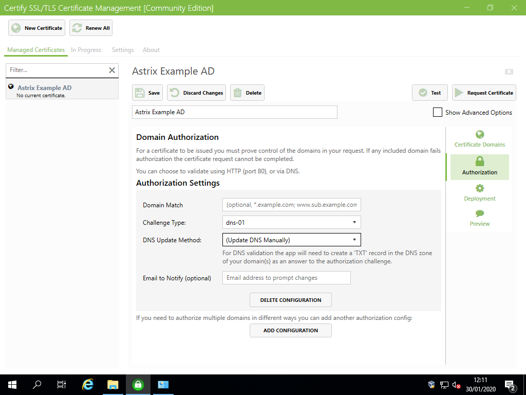Switch to the In Progress tab
Image resolution: width=526 pixels, height=395 pixels.
tap(86, 50)
